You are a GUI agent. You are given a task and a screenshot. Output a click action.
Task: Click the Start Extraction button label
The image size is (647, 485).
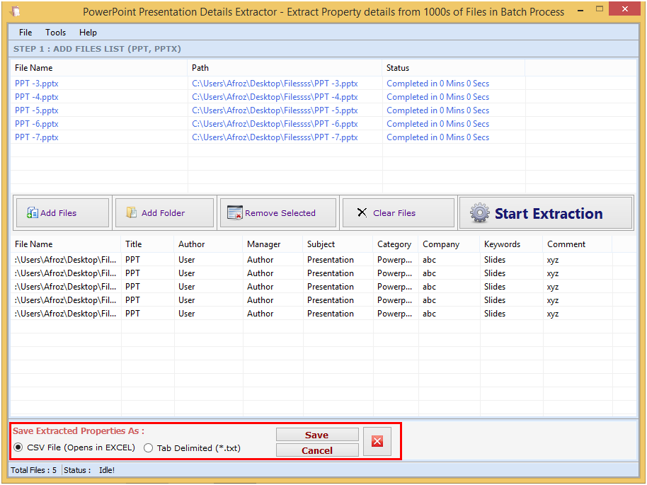[549, 213]
